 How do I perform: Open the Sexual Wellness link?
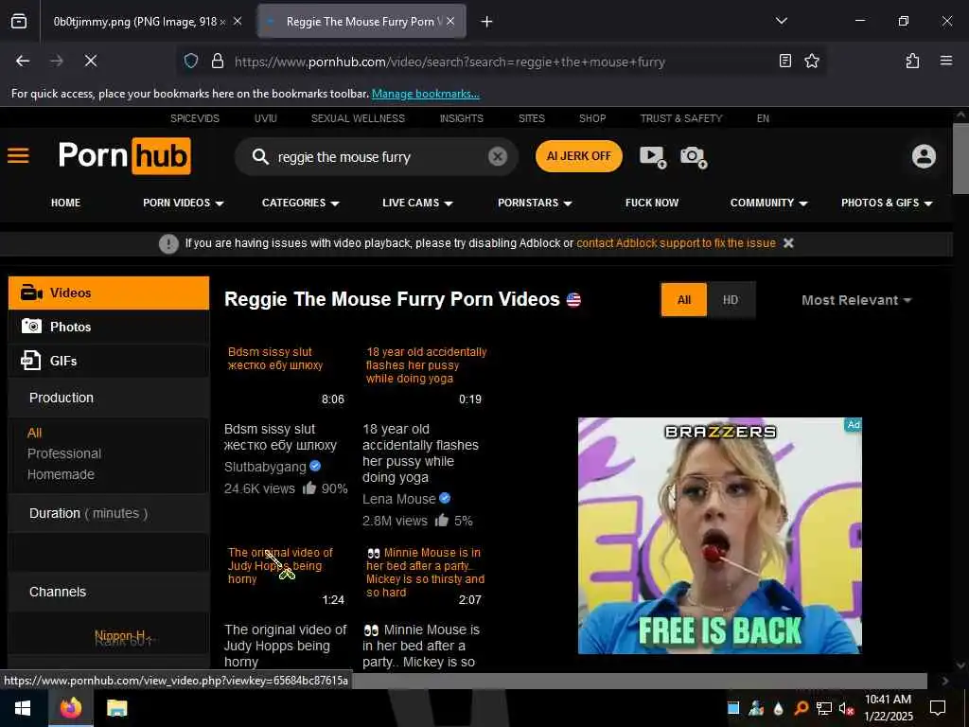[x=358, y=118]
